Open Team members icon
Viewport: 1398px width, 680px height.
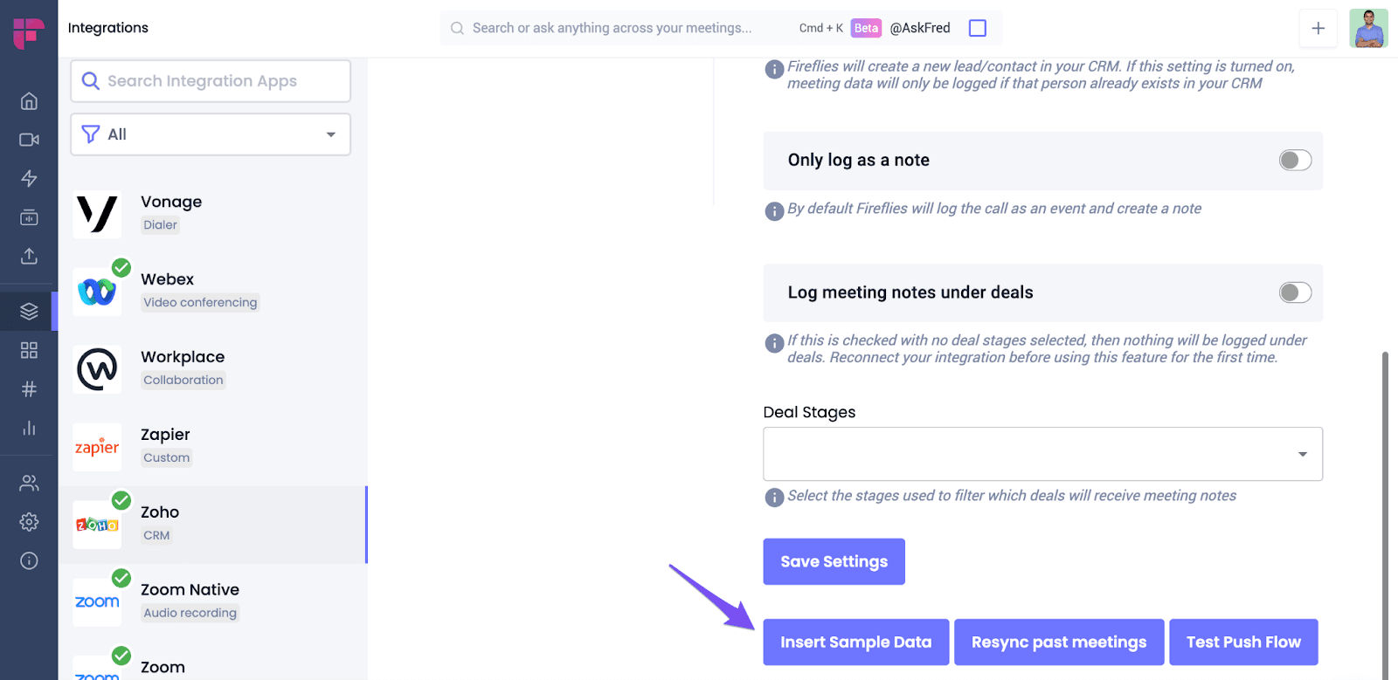pyautogui.click(x=29, y=483)
